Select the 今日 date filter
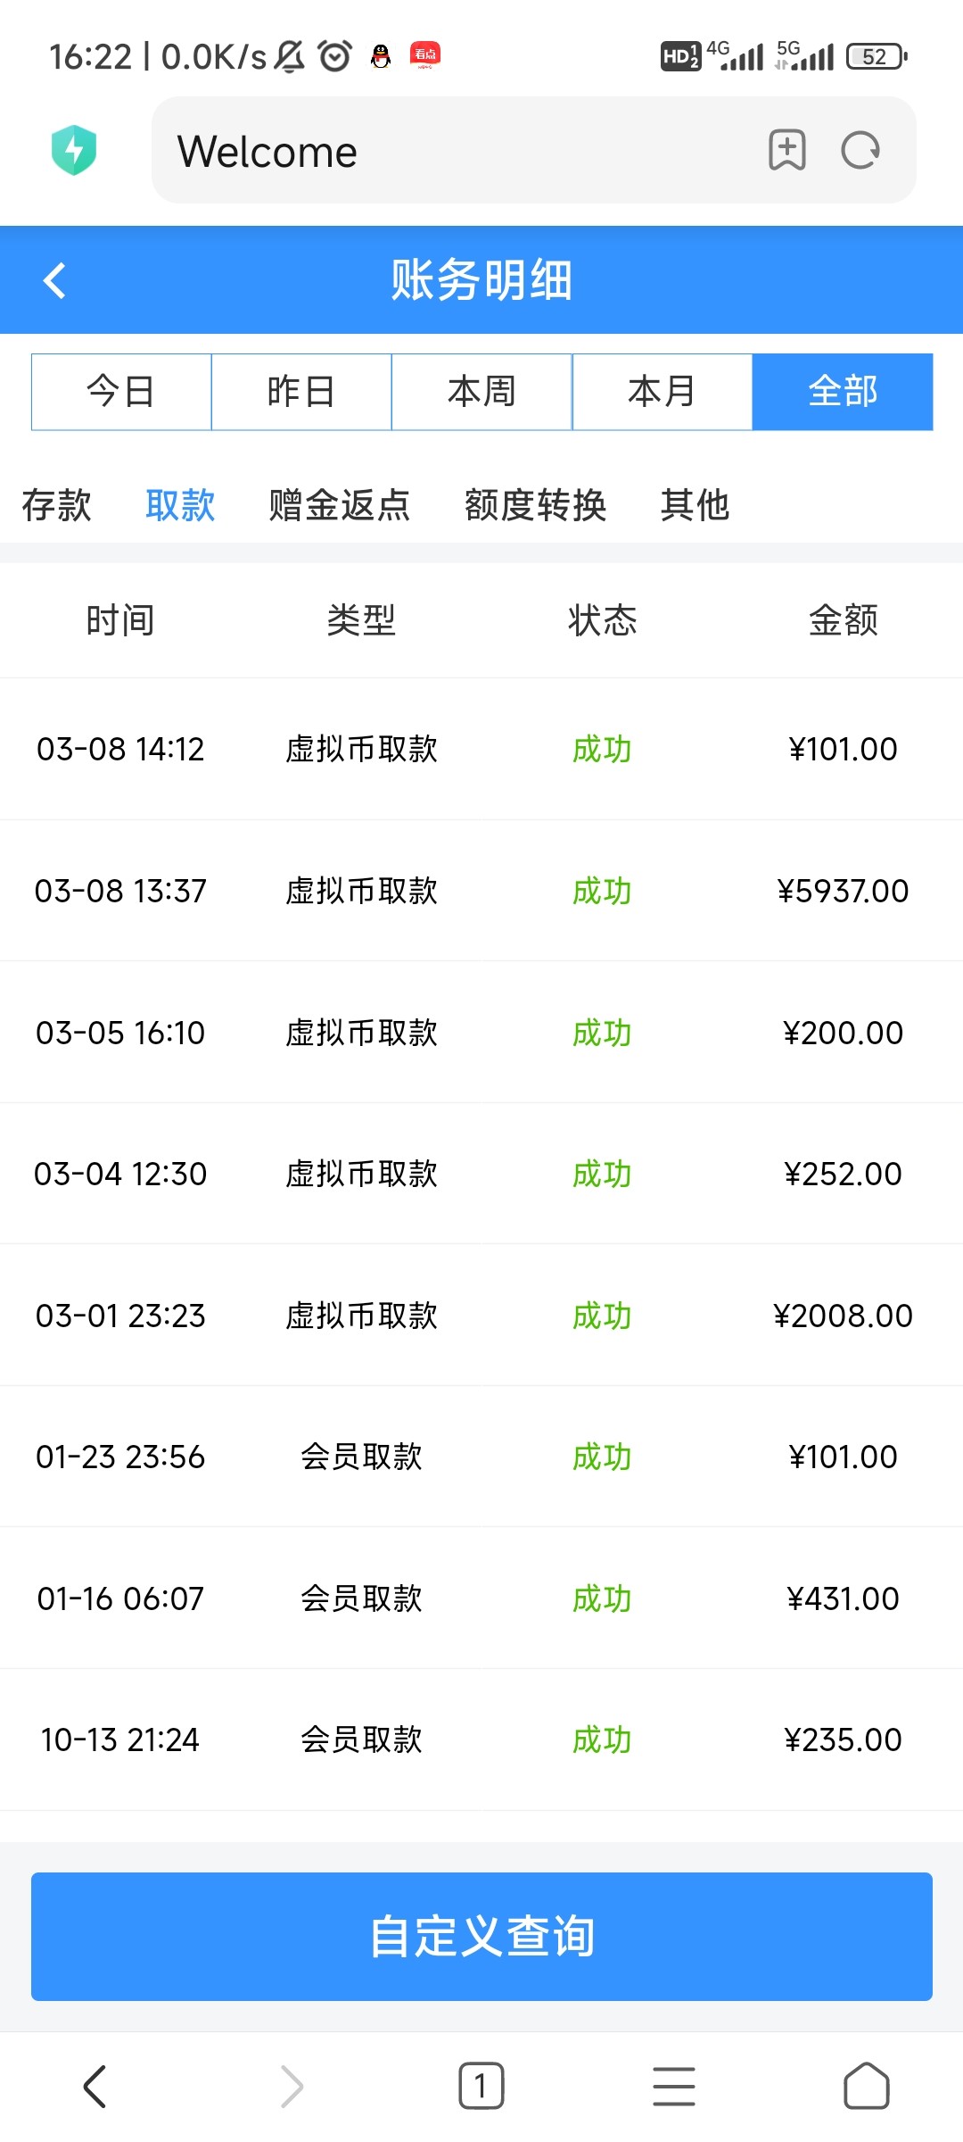The height and width of the screenshot is (2142, 963). pos(121,392)
